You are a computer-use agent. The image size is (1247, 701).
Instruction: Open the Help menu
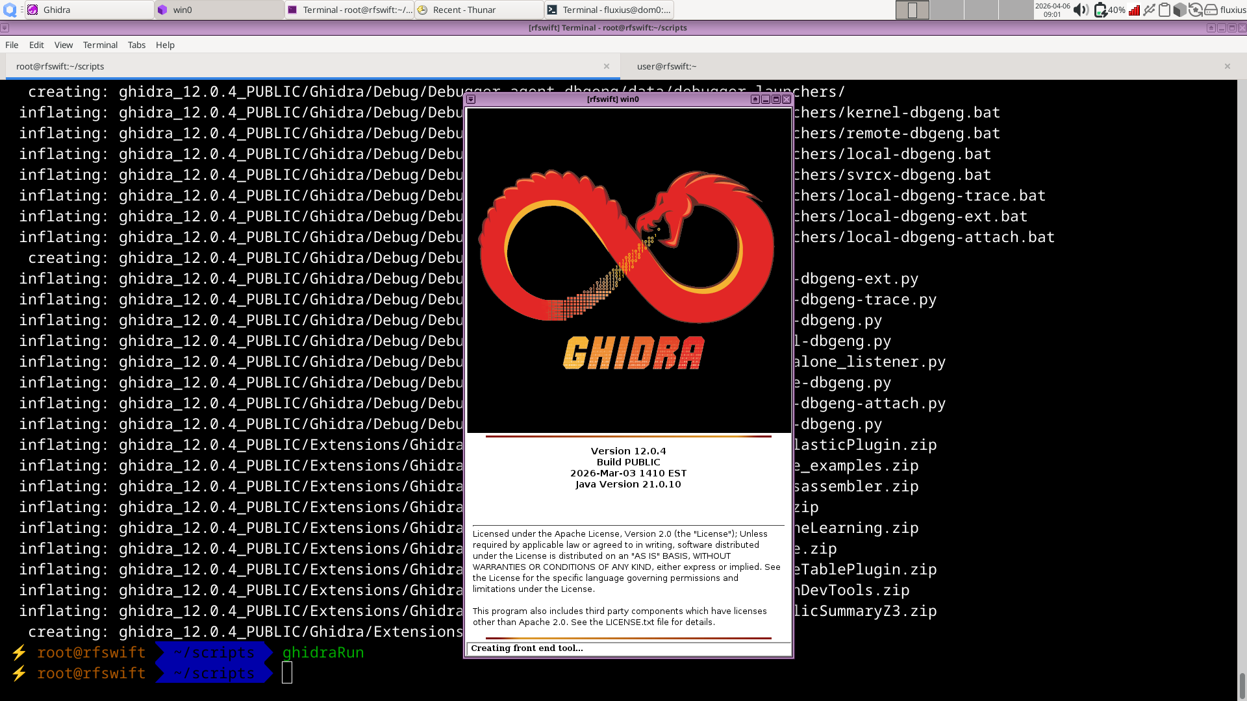(x=165, y=45)
